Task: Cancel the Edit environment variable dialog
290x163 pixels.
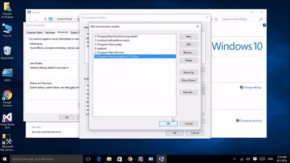Action: tap(188, 124)
